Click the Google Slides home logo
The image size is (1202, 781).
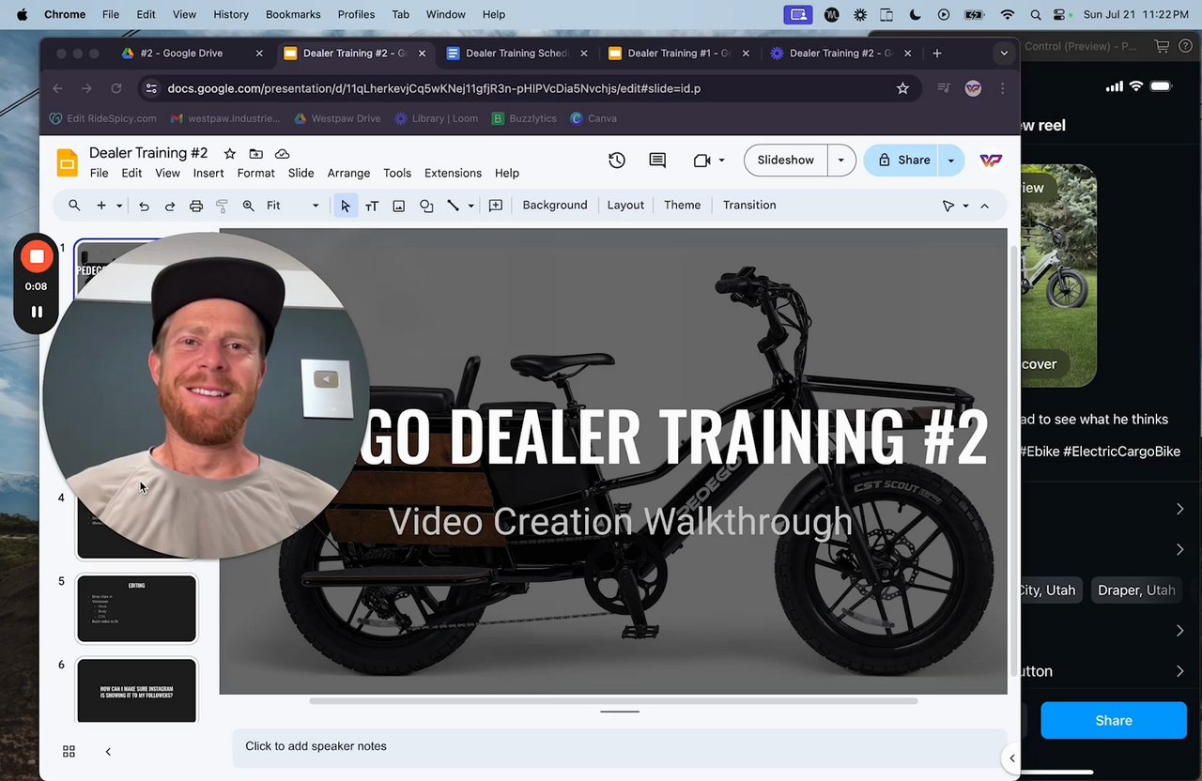(67, 161)
